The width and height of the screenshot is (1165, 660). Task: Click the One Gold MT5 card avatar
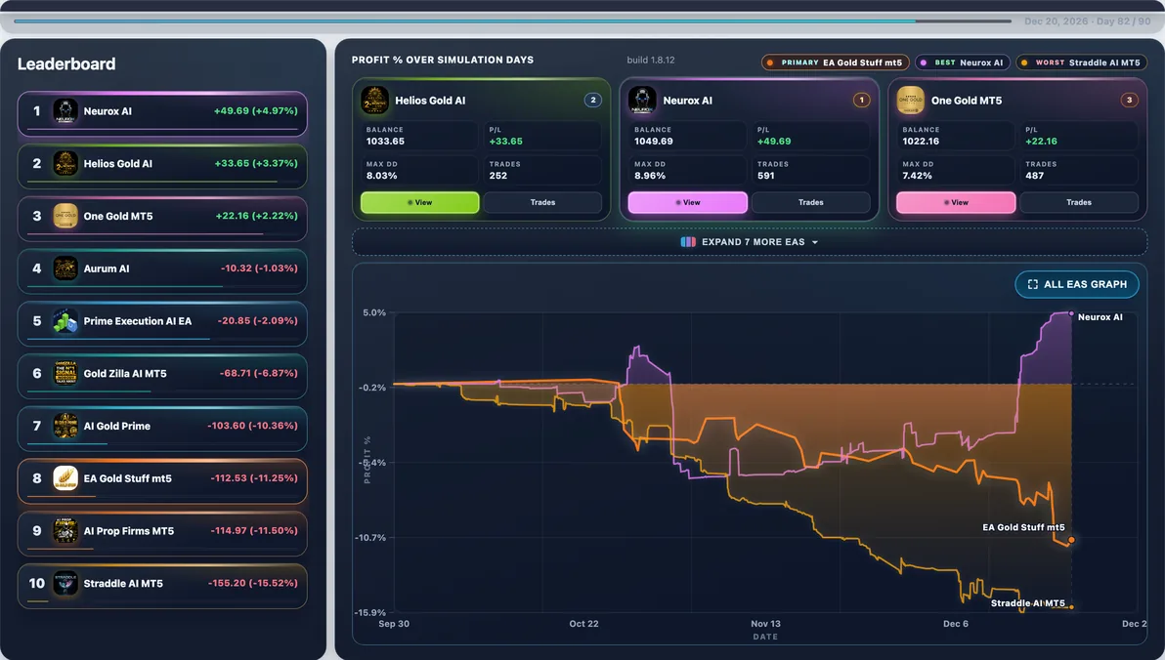coord(910,101)
